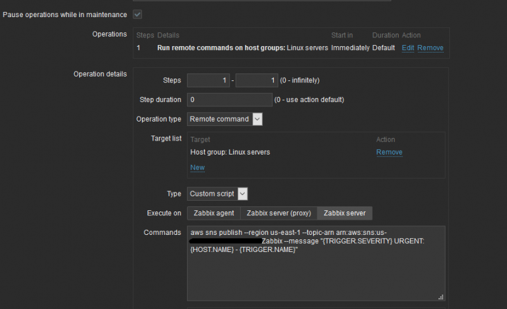Image resolution: width=507 pixels, height=309 pixels.
Task: Click the second Steps number field
Action: coord(257,80)
